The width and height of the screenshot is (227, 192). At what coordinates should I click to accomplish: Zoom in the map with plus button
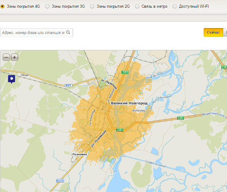15,57
